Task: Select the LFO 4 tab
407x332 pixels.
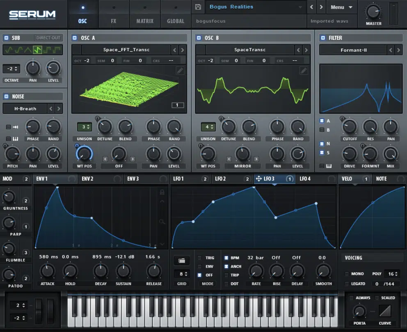Action: pos(316,179)
